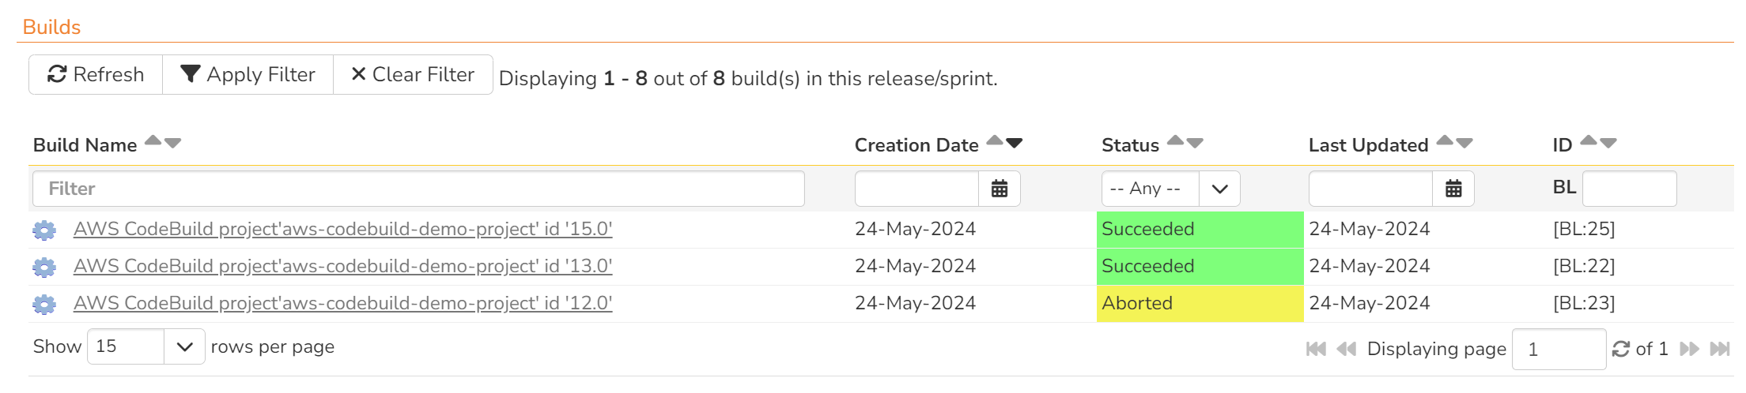Focus the Build Name filter field
1746x393 pixels.
(x=418, y=189)
